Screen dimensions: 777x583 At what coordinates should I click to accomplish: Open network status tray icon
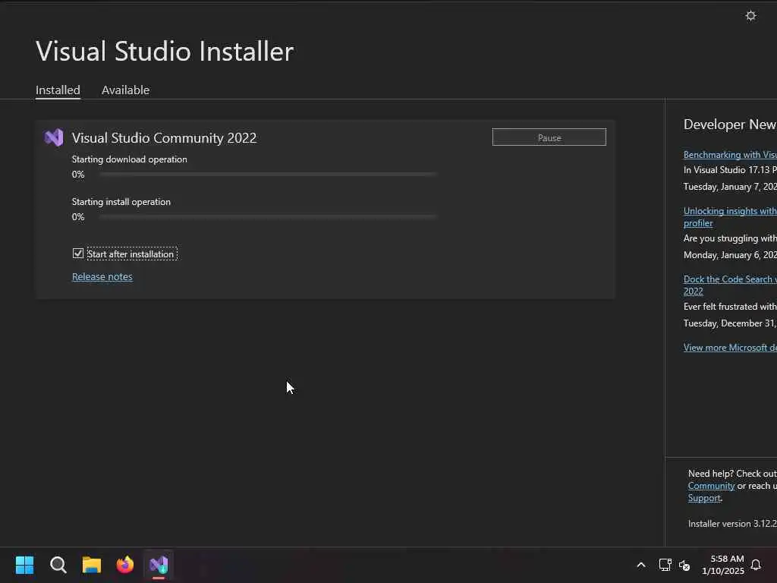(665, 565)
